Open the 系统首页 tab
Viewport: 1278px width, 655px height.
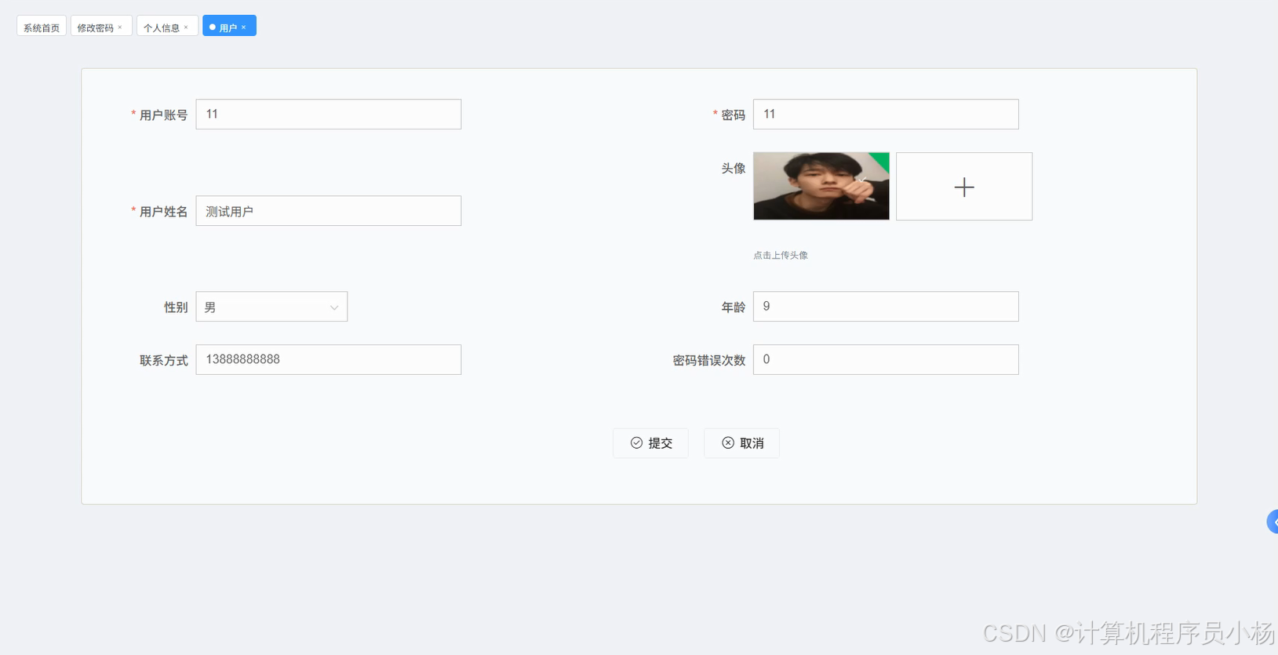[42, 27]
